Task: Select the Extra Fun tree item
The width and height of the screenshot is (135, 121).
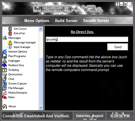Action: [19, 33]
